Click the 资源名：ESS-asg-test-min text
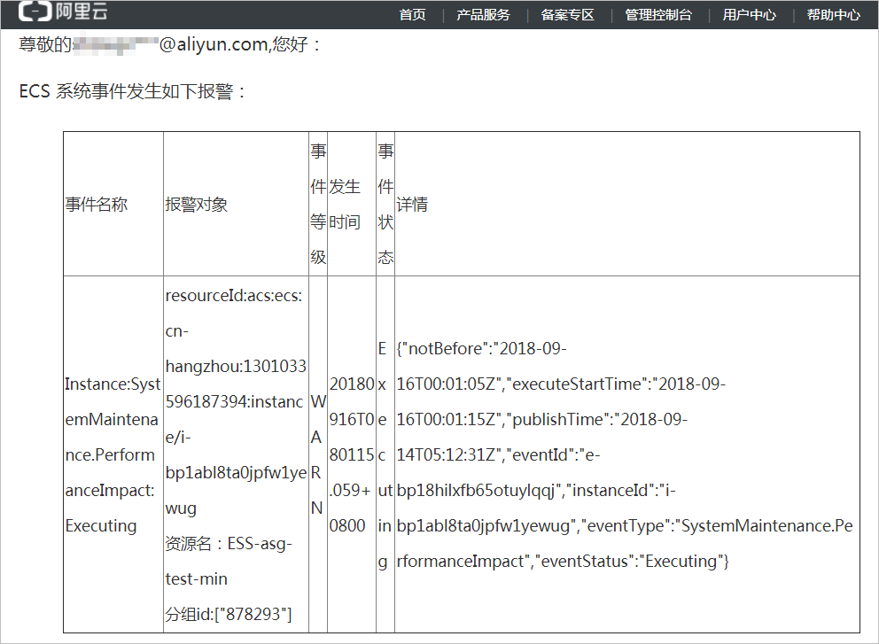The image size is (879, 644). coord(229,561)
